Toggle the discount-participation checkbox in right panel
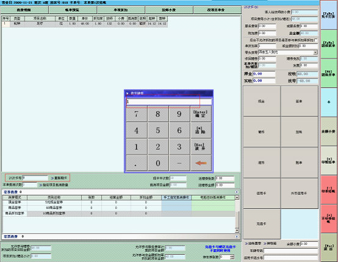 coord(316,40)
